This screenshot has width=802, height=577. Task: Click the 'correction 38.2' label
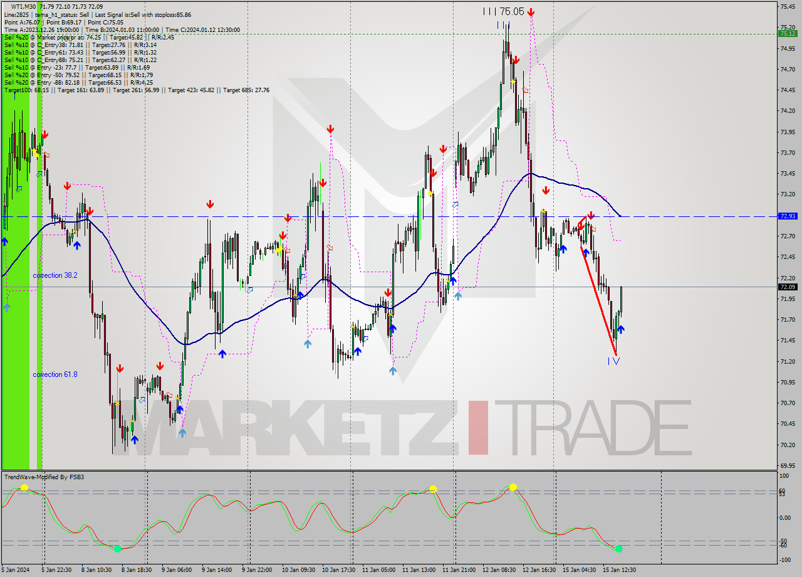[55, 275]
